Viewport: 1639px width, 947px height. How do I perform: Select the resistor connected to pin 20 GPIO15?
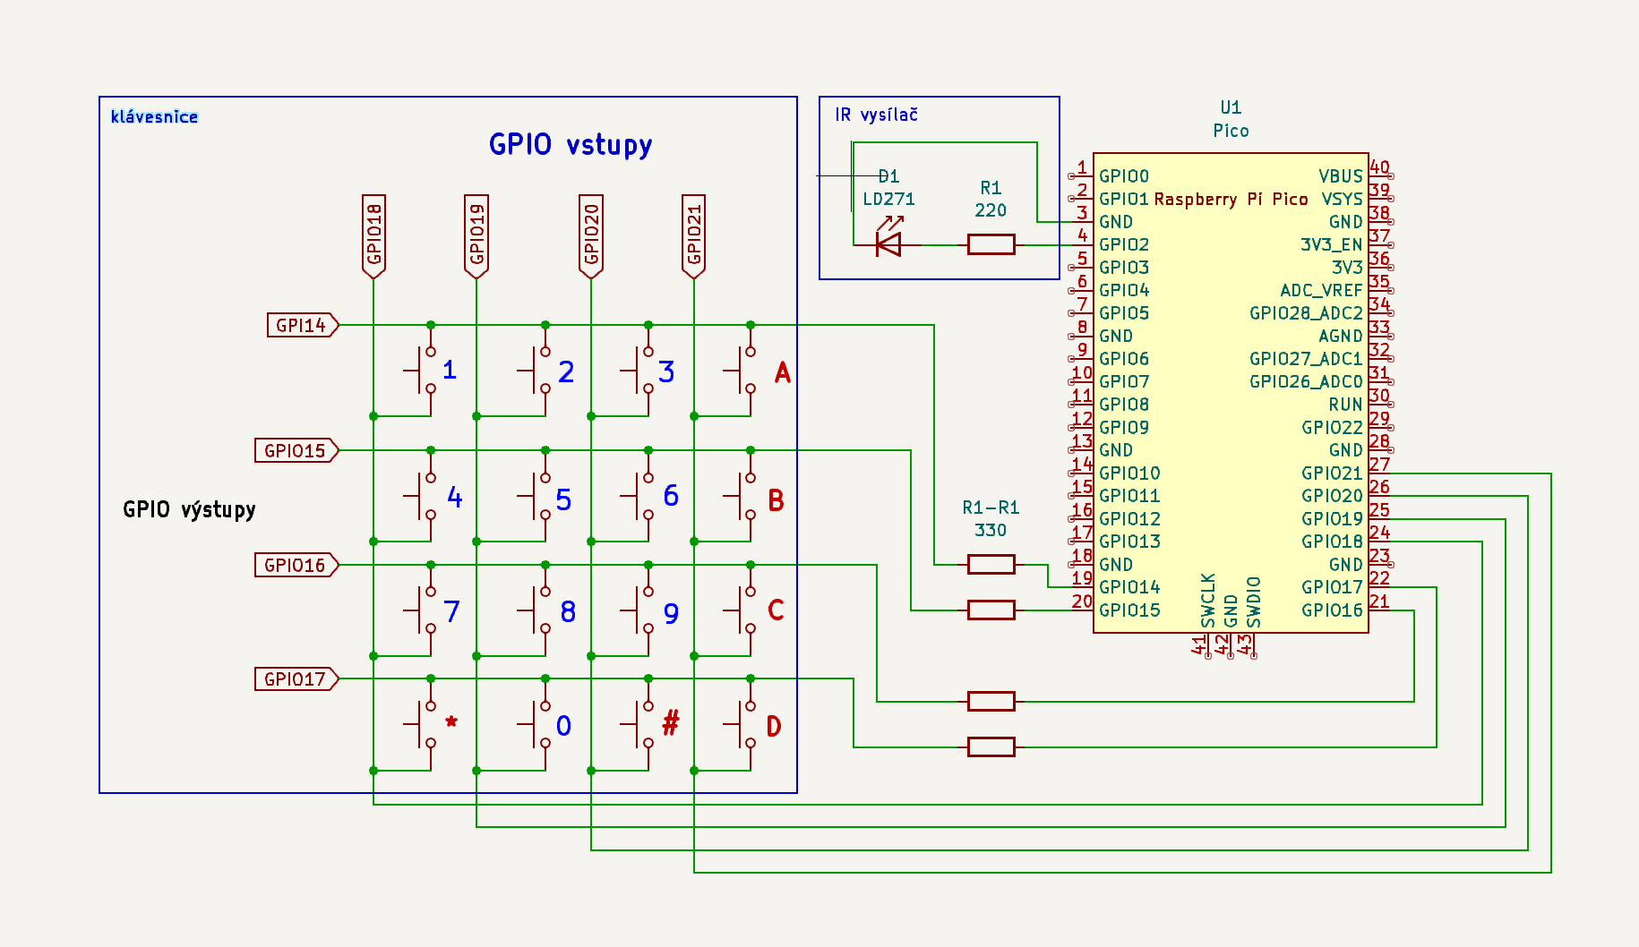coord(991,610)
